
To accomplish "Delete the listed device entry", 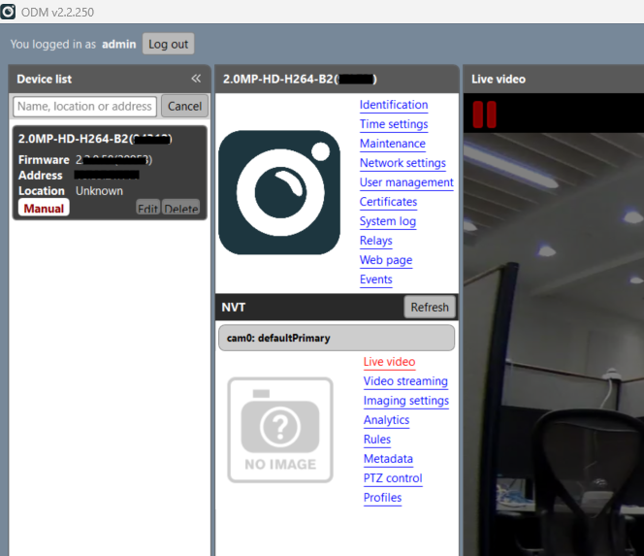I will pos(181,208).
